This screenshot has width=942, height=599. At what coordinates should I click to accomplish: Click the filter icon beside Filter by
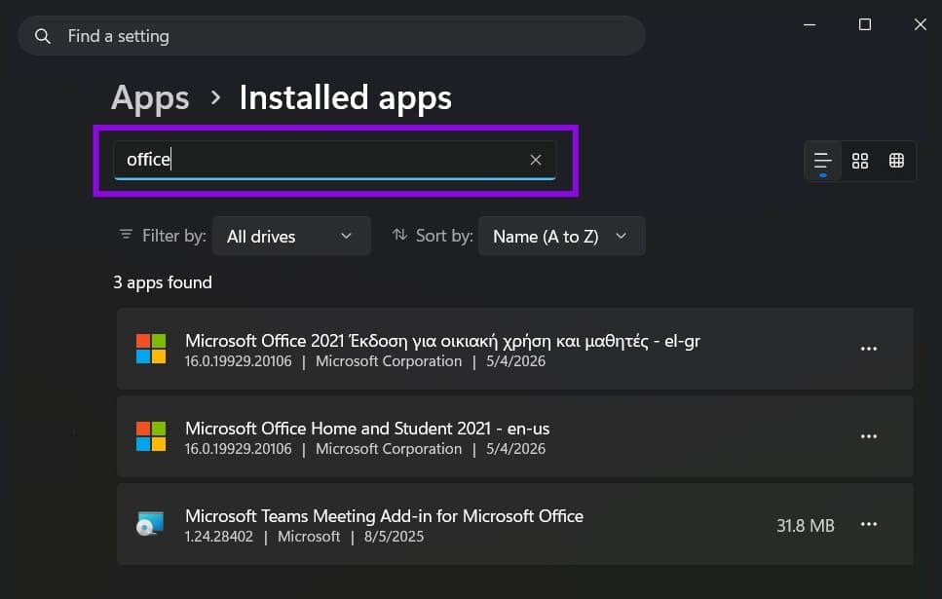coord(127,235)
